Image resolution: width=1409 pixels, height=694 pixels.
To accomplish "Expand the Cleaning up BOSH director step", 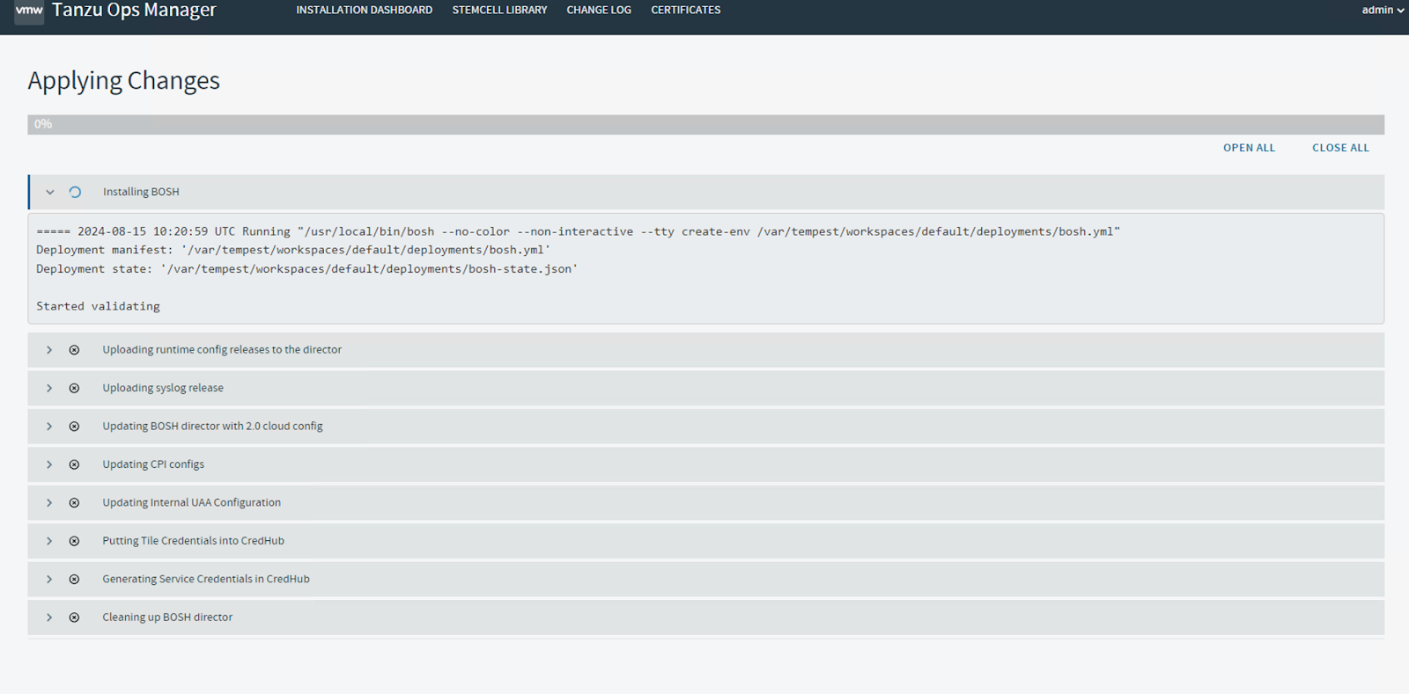I will (49, 617).
